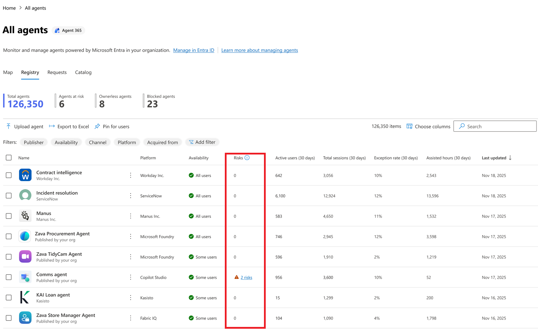The height and width of the screenshot is (329, 538).
Task: Open more options for Zava Store Manager Agent
Action: (131, 318)
